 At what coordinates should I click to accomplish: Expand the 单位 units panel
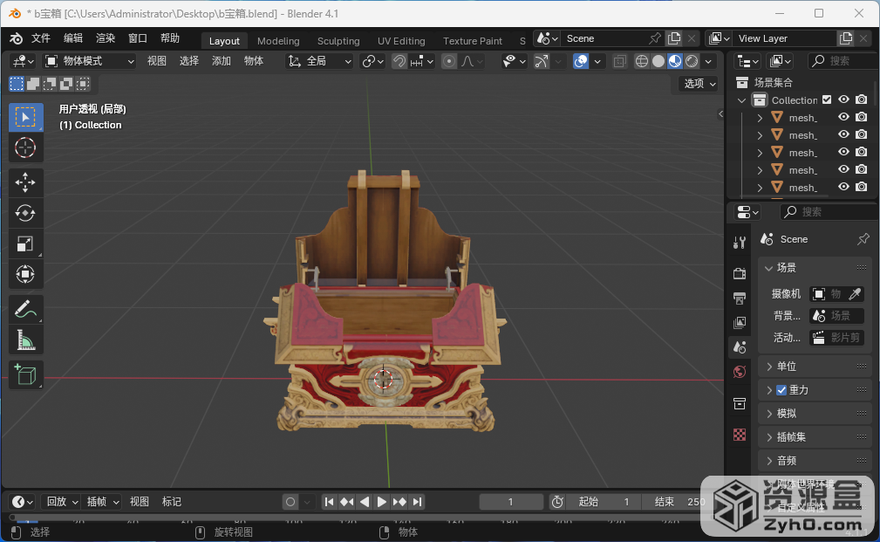tap(786, 367)
